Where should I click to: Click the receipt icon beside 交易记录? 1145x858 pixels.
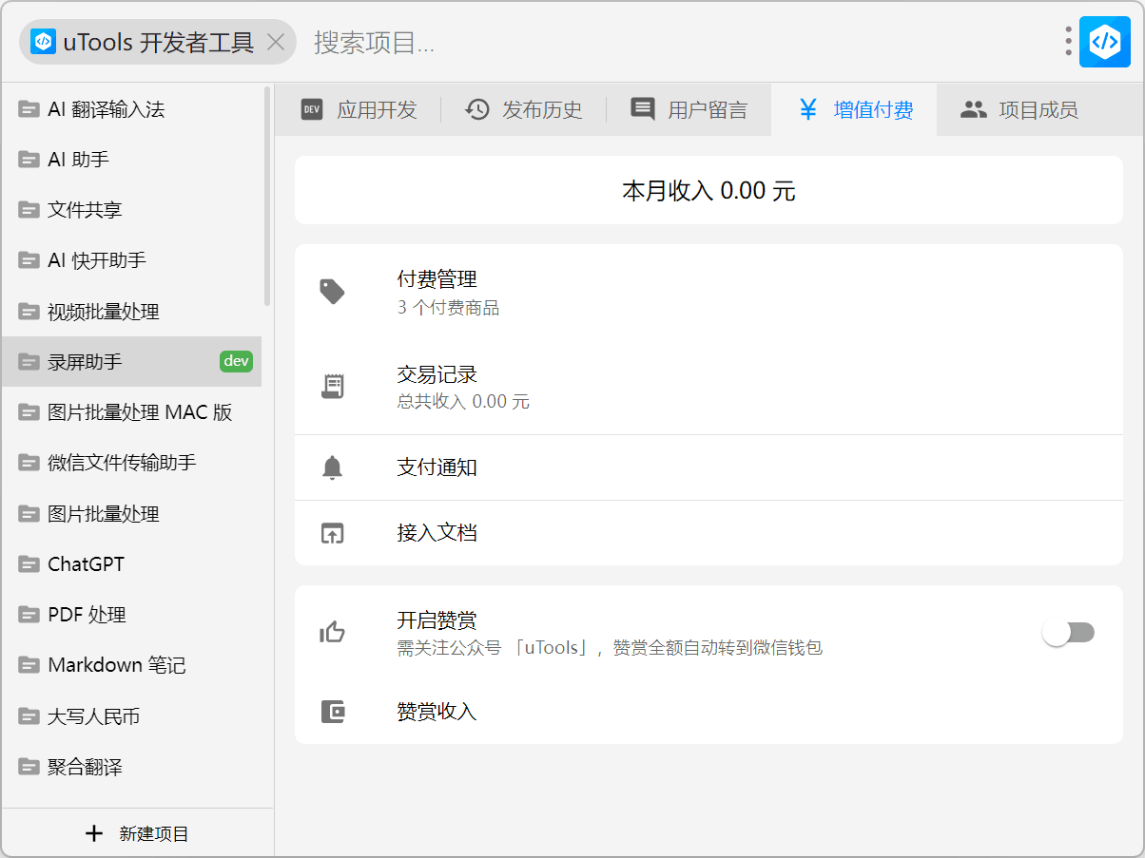(x=332, y=386)
